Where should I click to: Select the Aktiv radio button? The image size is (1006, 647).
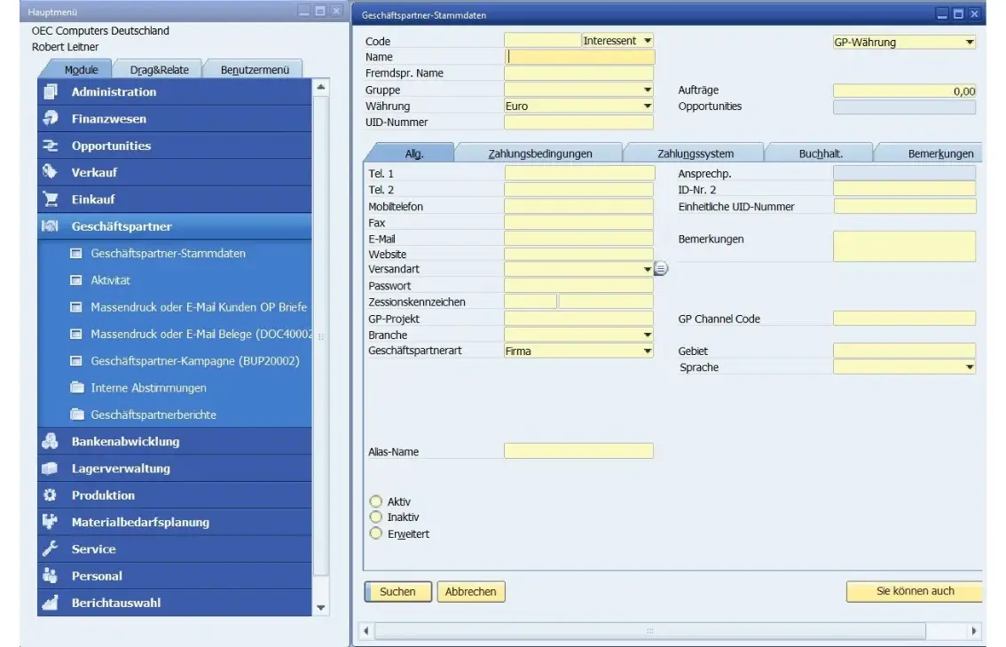tap(375, 501)
